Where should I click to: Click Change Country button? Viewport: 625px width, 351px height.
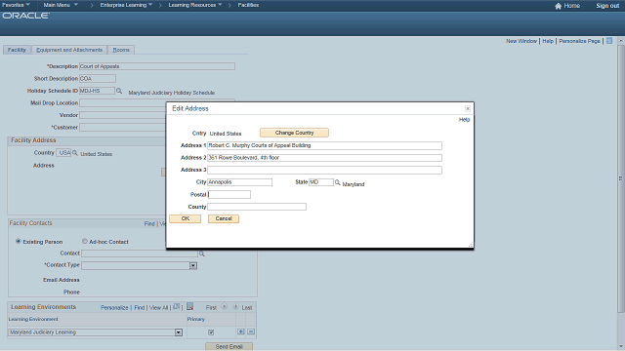[x=294, y=133]
